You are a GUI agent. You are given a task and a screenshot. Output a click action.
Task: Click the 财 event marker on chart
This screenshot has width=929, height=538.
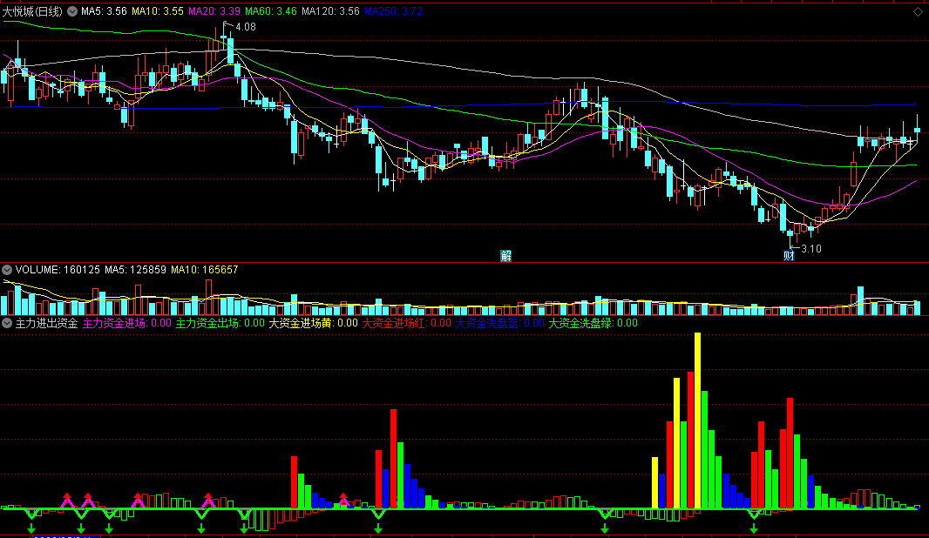(789, 256)
